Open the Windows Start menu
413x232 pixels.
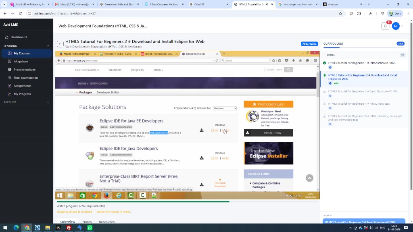point(5,228)
